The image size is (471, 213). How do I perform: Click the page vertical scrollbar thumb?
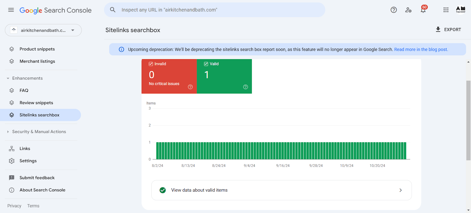coord(468,121)
